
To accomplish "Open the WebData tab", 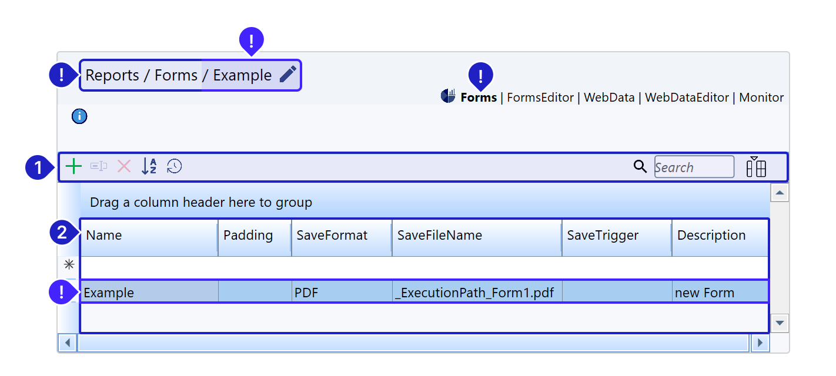I will point(609,98).
